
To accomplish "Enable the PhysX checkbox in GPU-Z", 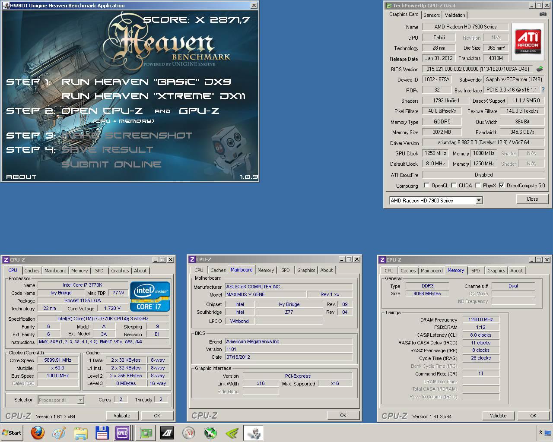I will pos(478,186).
